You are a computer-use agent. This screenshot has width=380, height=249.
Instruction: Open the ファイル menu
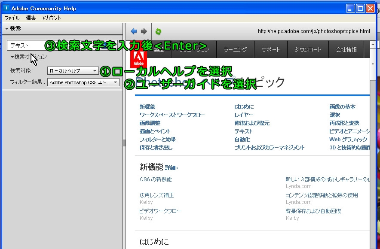click(x=12, y=18)
